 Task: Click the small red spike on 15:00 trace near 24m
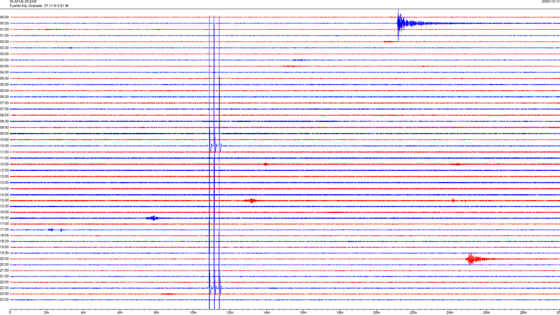453,200
